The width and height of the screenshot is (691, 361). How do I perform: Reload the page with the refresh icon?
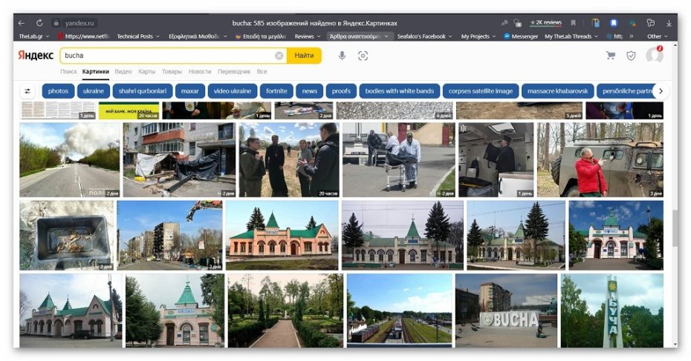point(39,23)
